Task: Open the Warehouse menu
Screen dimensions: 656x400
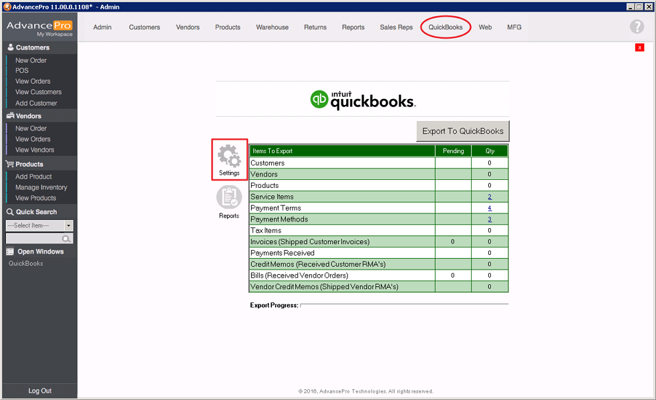Action: coord(273,27)
